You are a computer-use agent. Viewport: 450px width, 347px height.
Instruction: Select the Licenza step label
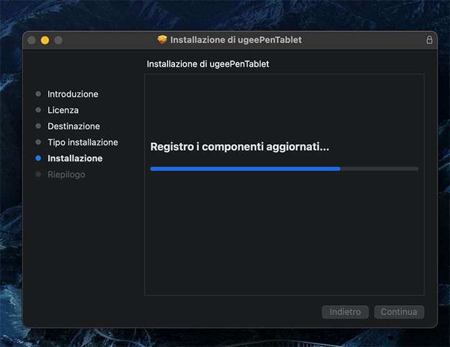63,110
